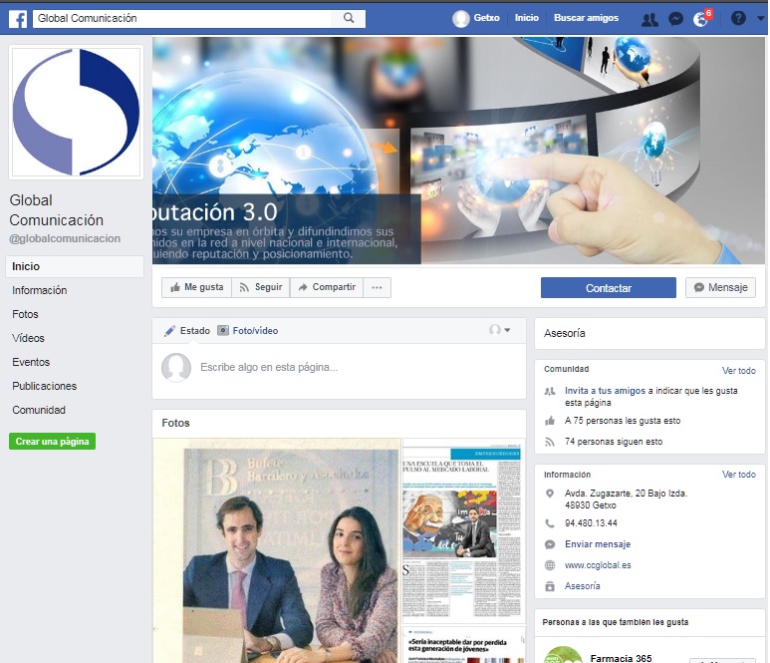Screen dimensions: 770x663
Task: Click the blue Contactar button
Action: pos(608,288)
